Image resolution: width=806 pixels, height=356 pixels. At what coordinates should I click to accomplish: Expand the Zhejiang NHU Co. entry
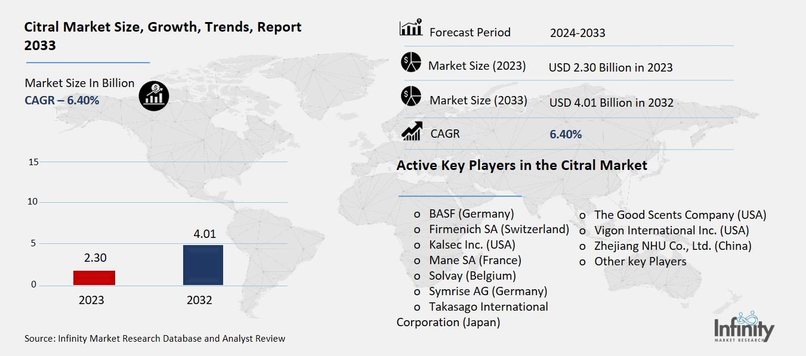(x=674, y=246)
